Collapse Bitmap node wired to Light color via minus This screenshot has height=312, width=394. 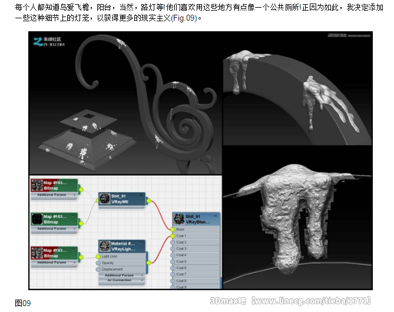click(74, 250)
